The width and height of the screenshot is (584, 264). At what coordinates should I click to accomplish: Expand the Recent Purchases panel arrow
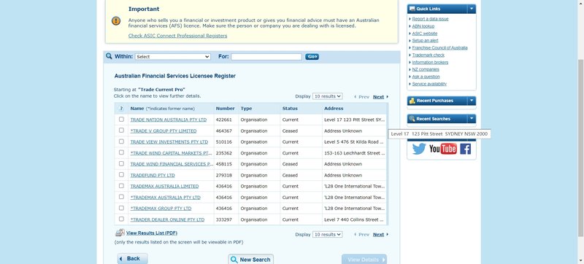click(472, 101)
